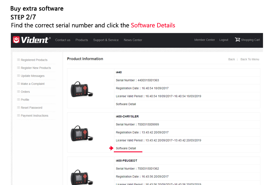Open Registered Products in sidebar
This screenshot has height=185, width=271.
coord(34,60)
